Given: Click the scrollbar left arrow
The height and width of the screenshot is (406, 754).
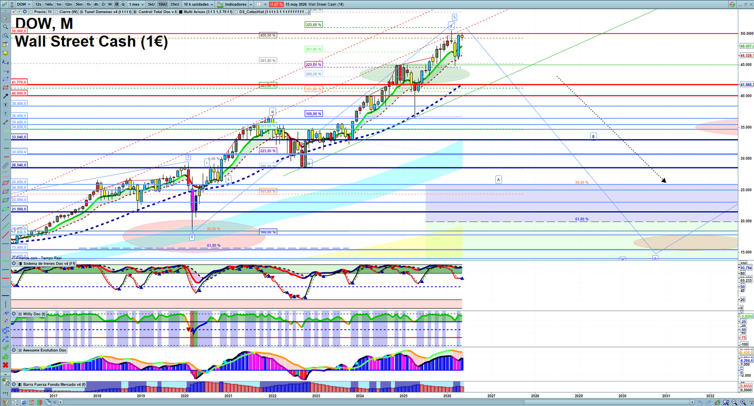Looking at the screenshot, I should coord(60,402).
